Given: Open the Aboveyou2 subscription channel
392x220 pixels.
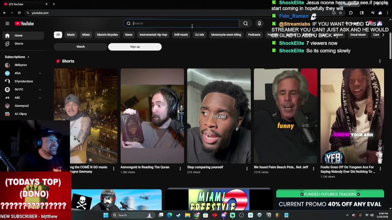Looking at the screenshot, I should [23, 106].
